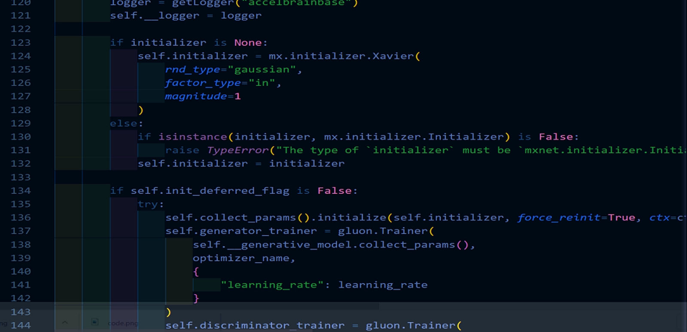Click the rnd_type keyword argument
This screenshot has height=332, width=687.
[192, 69]
